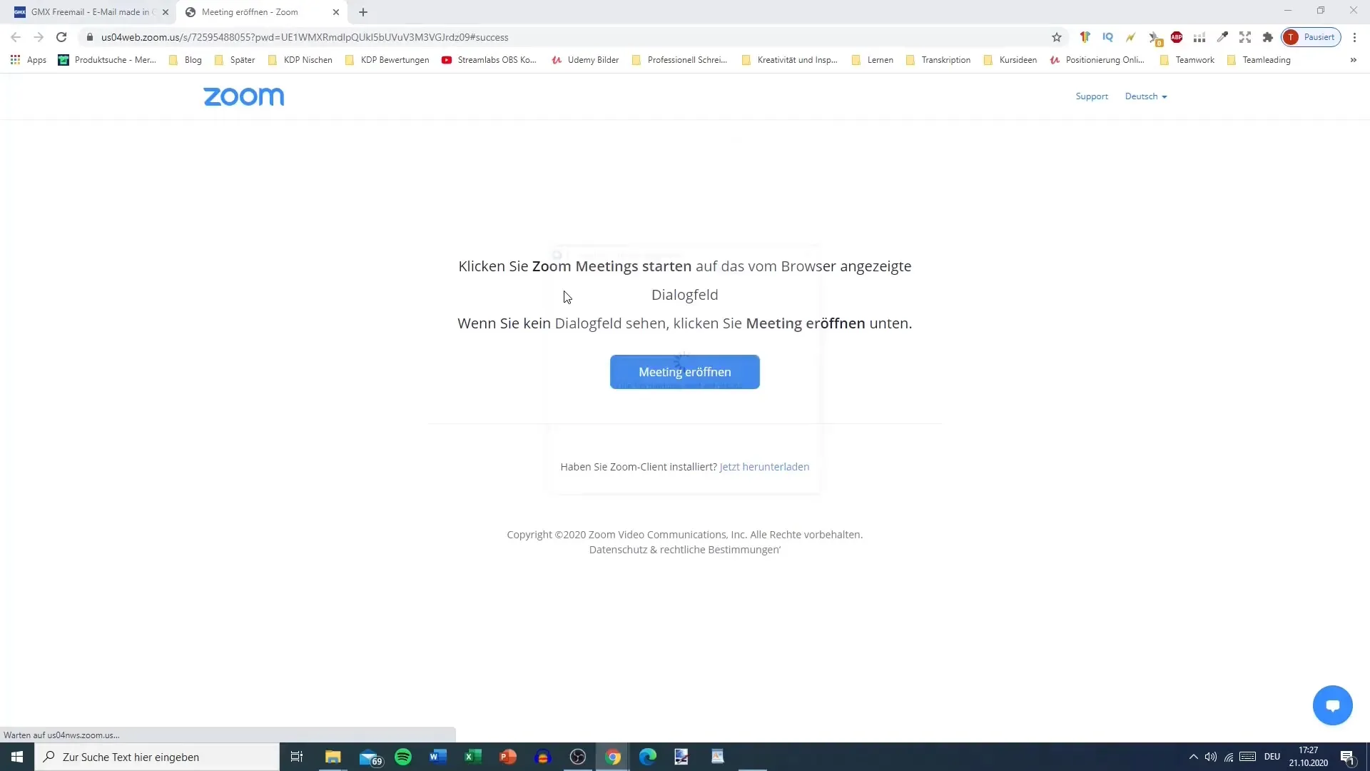The image size is (1370, 771).
Task: Select the Deutsch language dropdown
Action: 1146,96
